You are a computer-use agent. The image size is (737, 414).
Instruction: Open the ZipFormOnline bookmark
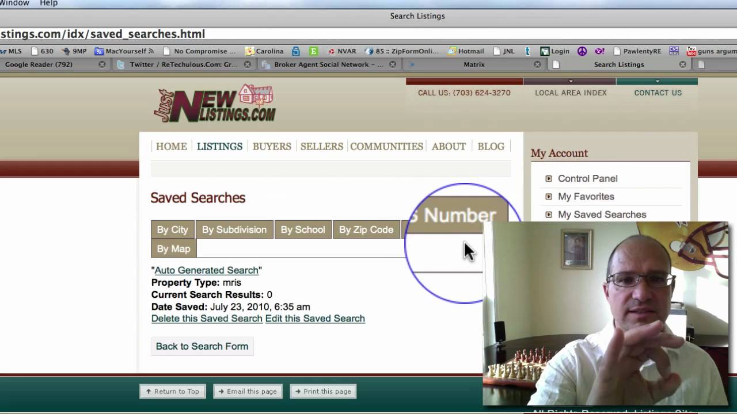click(402, 51)
